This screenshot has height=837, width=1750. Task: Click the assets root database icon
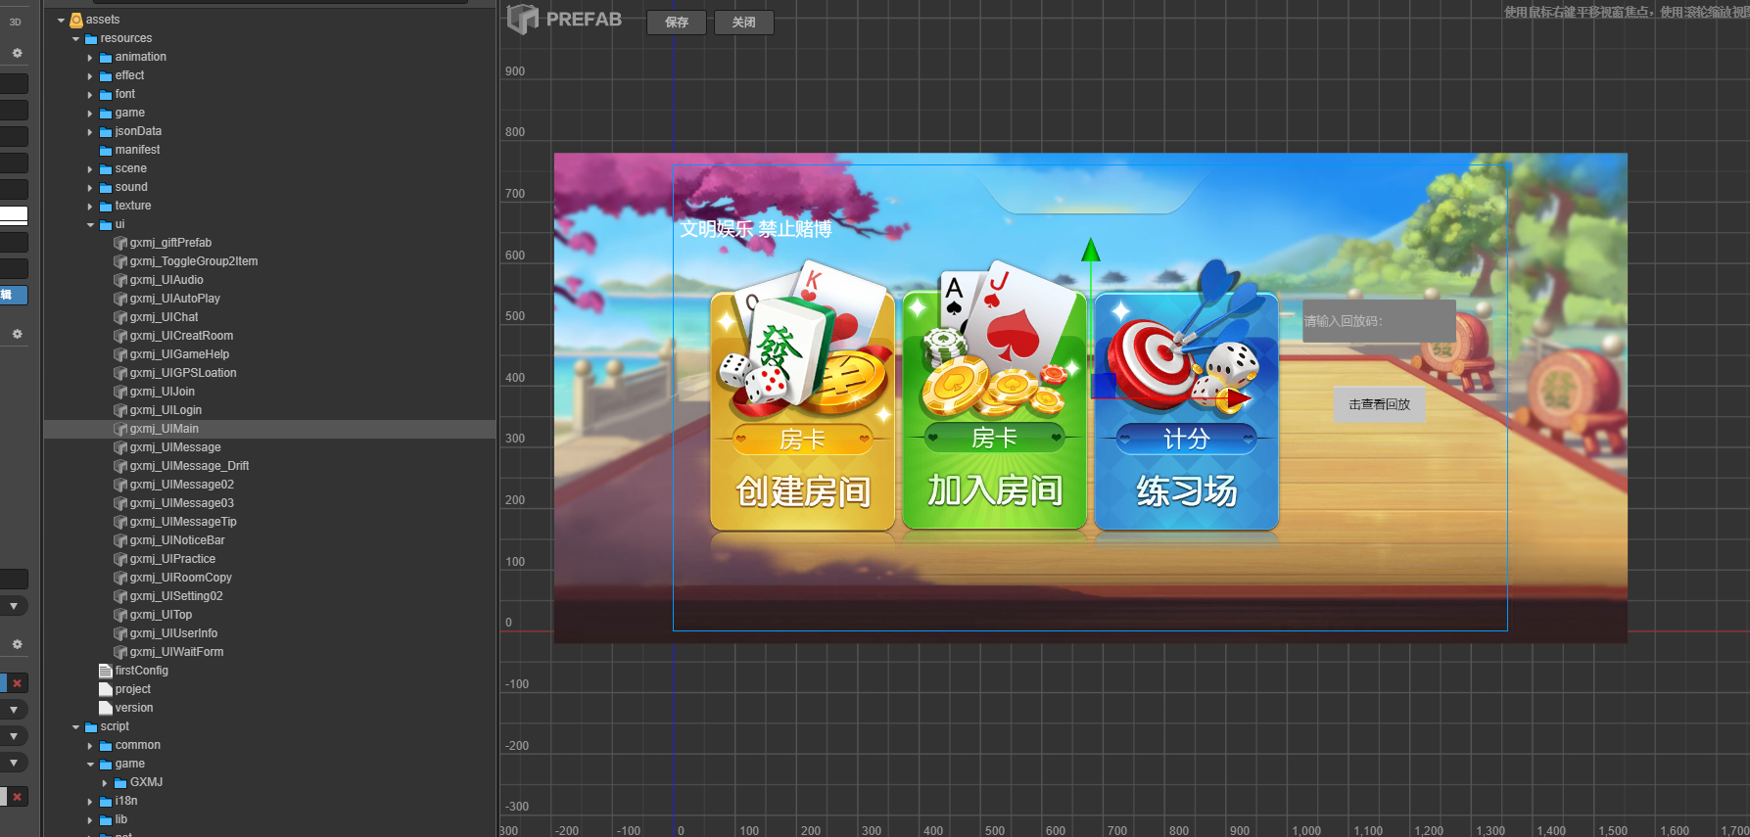coord(76,20)
